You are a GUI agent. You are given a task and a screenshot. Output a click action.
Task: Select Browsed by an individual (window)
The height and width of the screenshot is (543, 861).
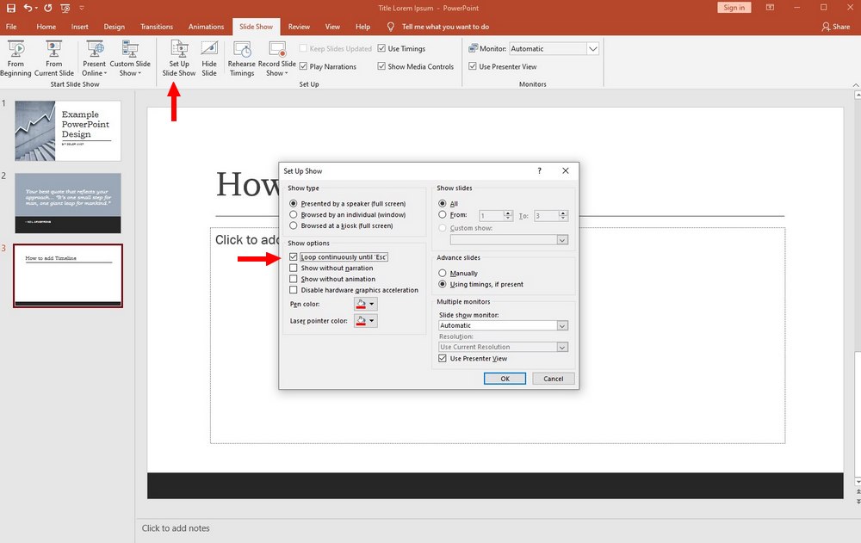tap(294, 214)
